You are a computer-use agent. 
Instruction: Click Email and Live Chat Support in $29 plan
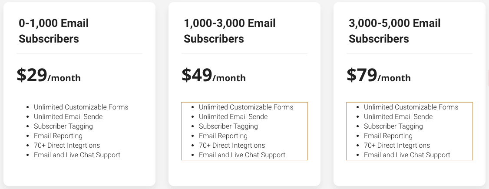click(x=77, y=155)
